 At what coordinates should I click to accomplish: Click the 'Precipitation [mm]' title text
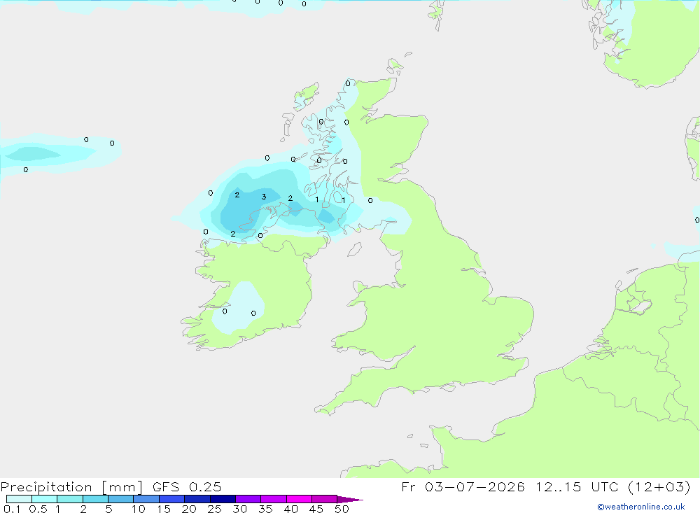[71, 487]
